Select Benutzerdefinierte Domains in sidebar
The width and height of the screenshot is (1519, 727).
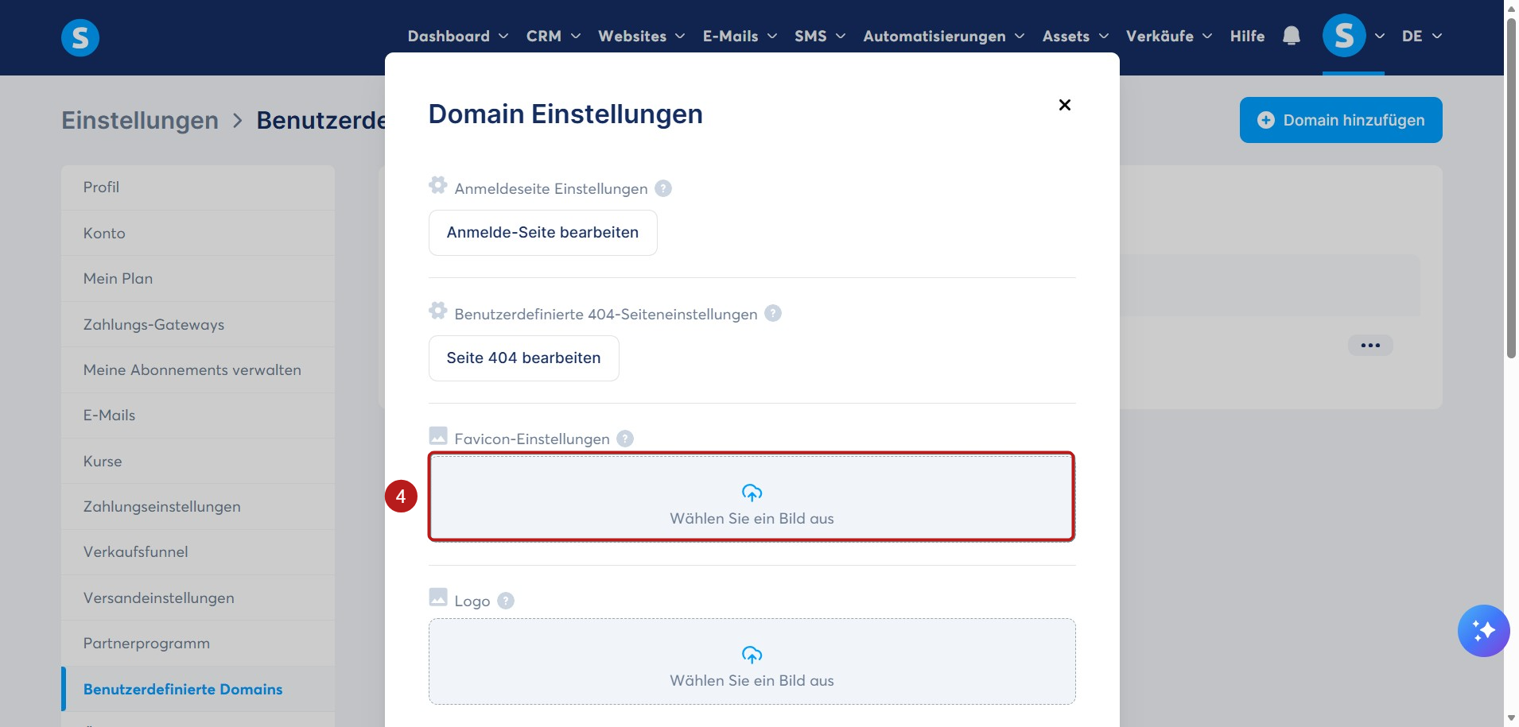(x=198, y=689)
